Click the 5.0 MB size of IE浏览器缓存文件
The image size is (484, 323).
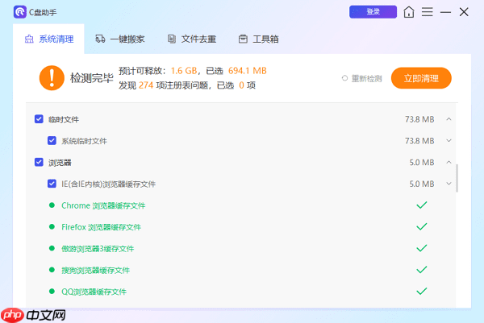click(422, 184)
